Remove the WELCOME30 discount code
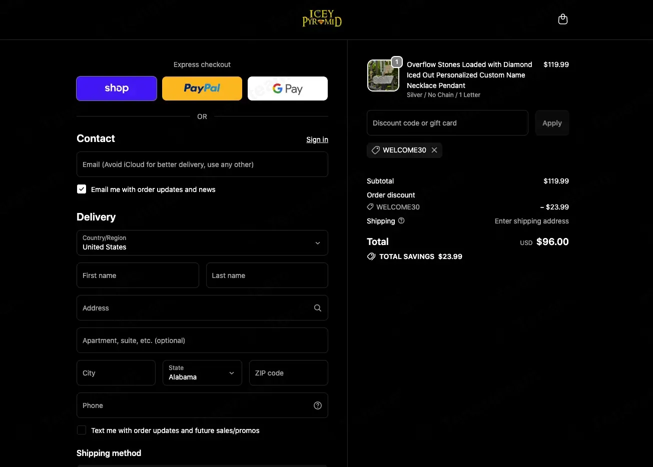 (434, 150)
